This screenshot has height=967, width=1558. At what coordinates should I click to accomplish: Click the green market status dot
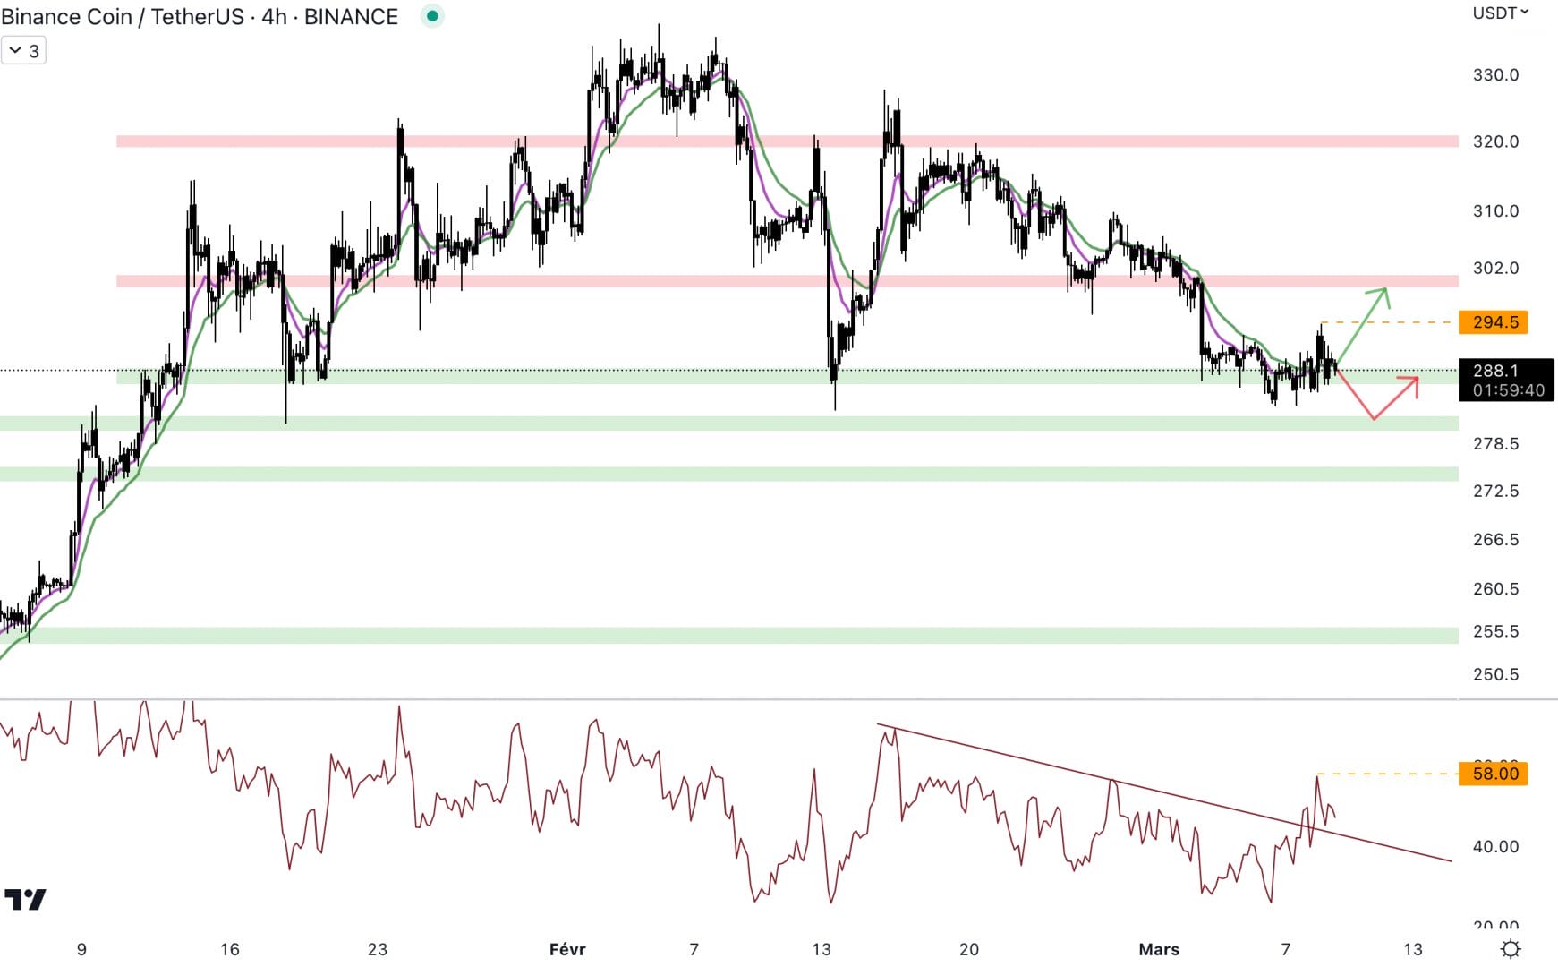tap(432, 15)
